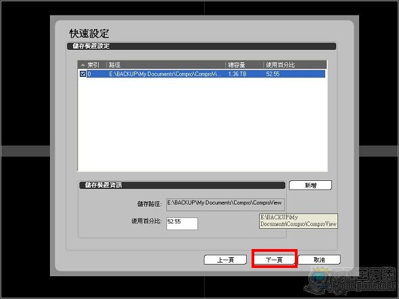Click the 1.36 TB capacity cell
399x299 pixels.
click(x=237, y=74)
